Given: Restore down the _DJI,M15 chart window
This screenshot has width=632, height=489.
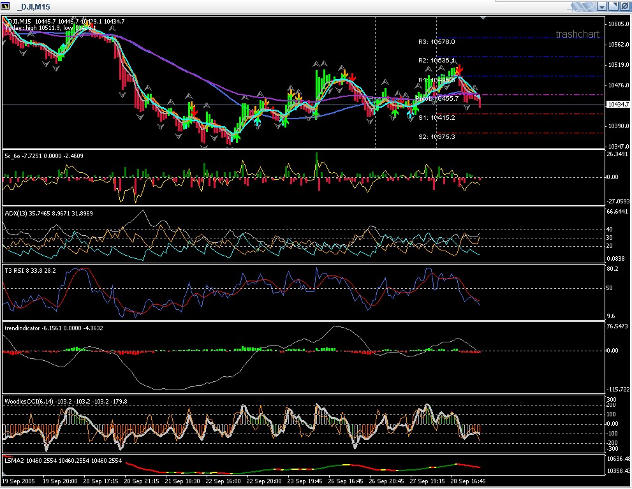Looking at the screenshot, I should [614, 6].
